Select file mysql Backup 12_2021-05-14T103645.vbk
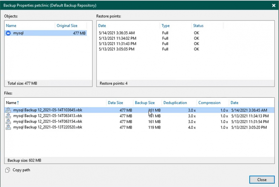The image size is (279, 187). tap(139, 110)
